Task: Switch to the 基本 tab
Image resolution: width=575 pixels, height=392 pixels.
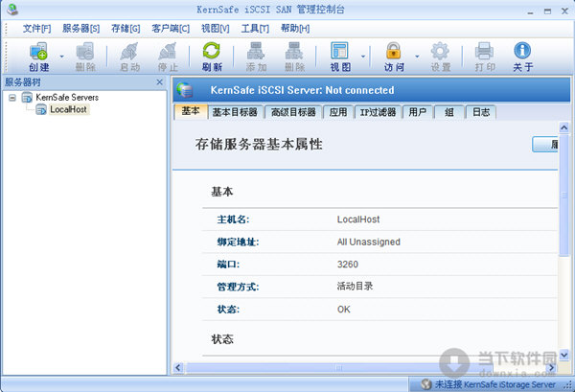Action: pos(191,111)
